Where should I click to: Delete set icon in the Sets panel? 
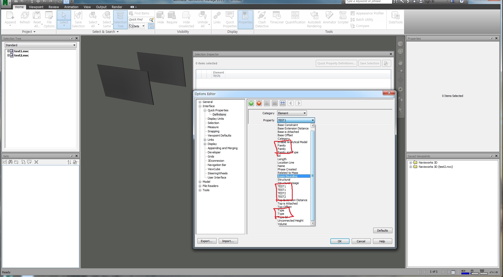(x=36, y=162)
